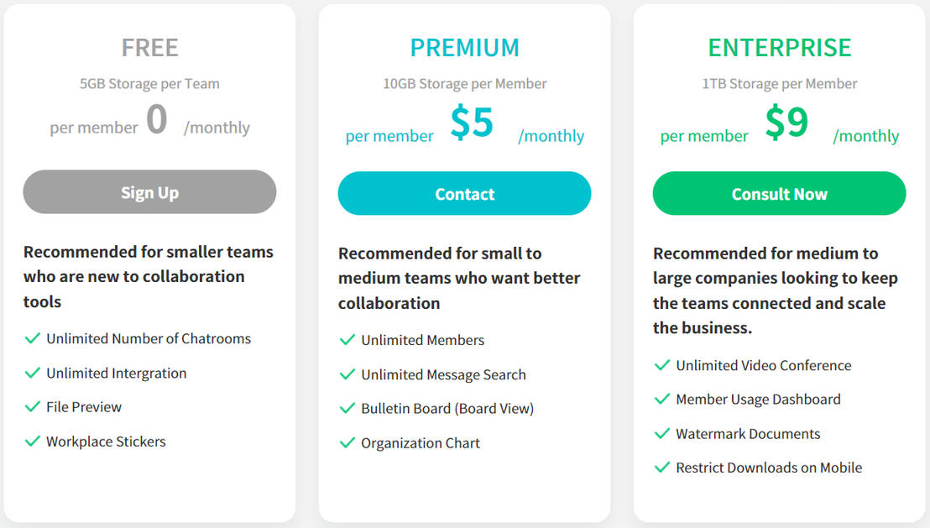The image size is (930, 528).
Task: Click checkmark next to Unlimited Message Search
Action: click(x=347, y=374)
